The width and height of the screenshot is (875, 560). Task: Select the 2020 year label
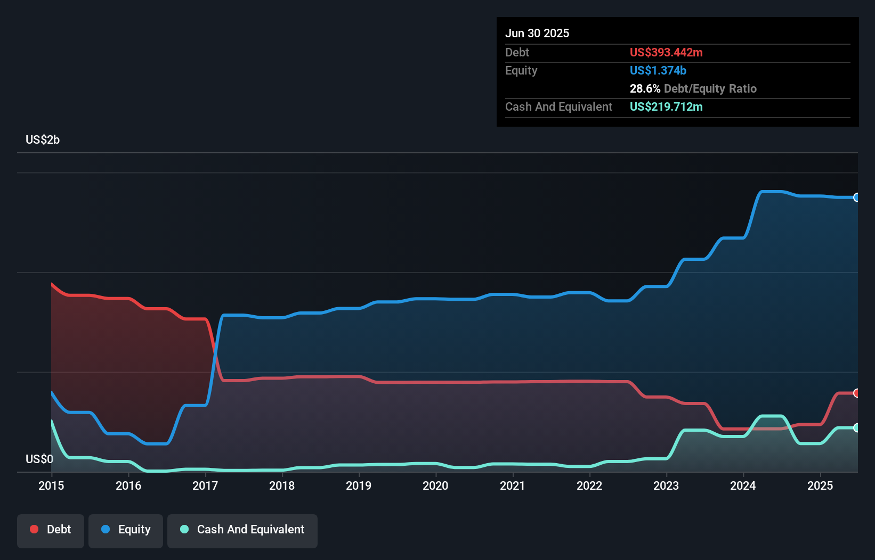435,485
